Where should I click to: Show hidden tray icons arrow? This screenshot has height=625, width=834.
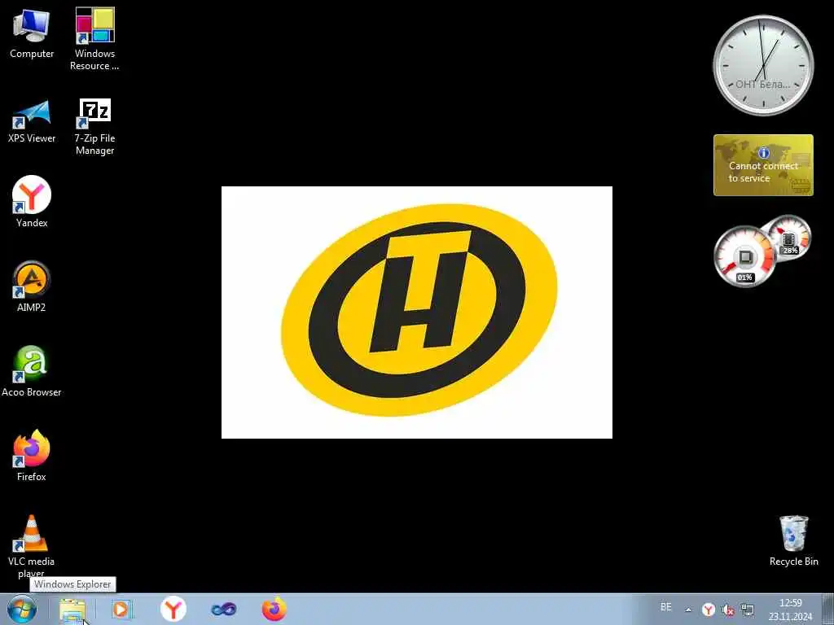point(688,610)
